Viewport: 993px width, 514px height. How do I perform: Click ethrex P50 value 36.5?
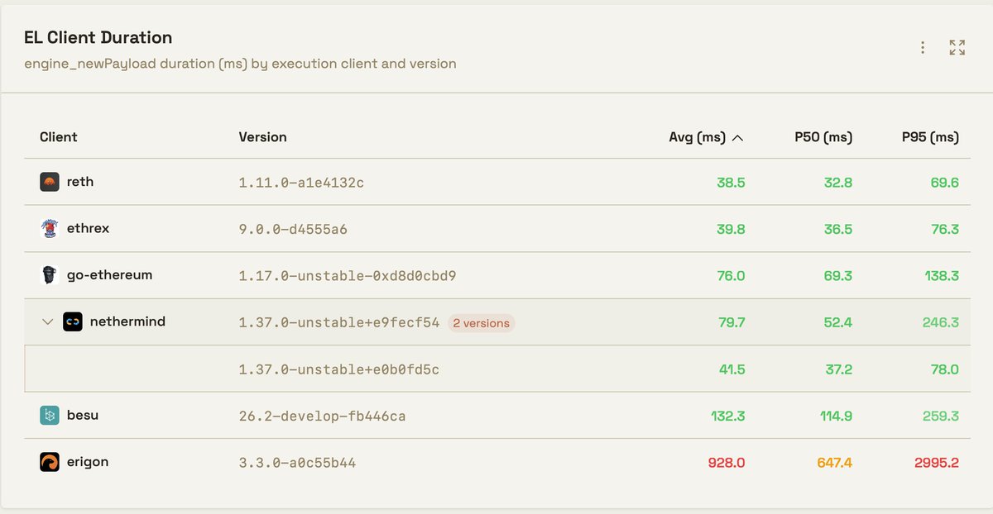[837, 229]
